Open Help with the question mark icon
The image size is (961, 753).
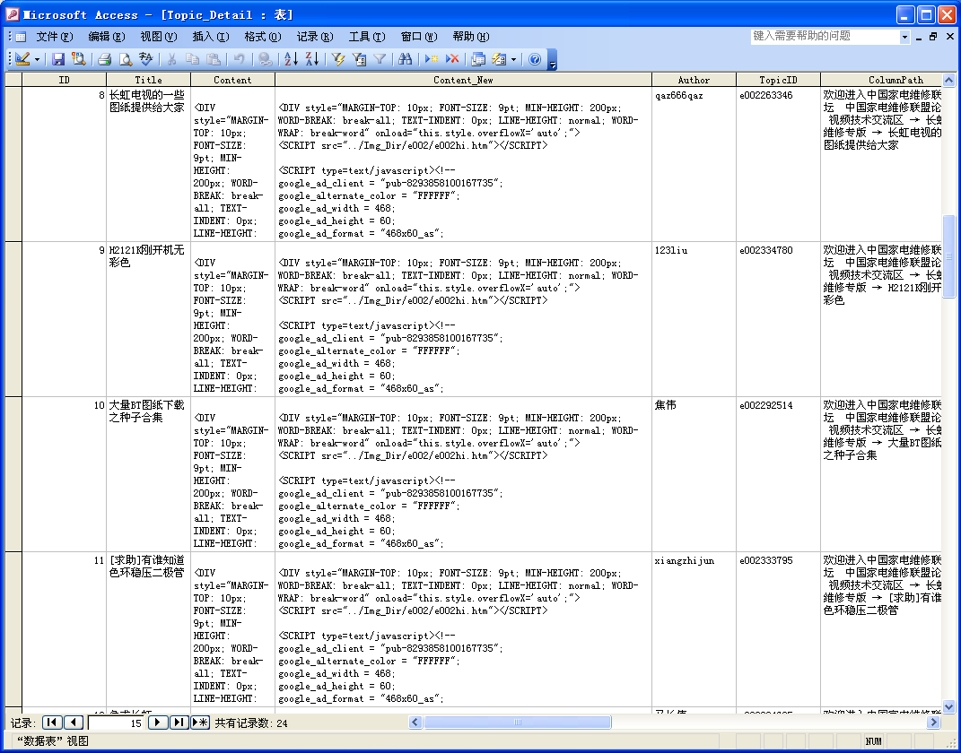(x=535, y=59)
